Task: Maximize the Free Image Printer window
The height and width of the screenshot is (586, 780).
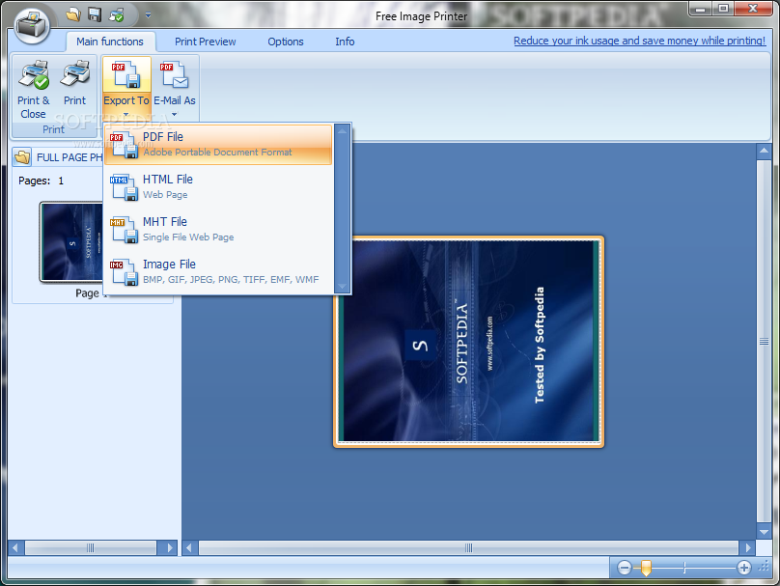Action: click(x=723, y=9)
